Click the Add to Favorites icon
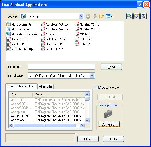 click(136, 16)
